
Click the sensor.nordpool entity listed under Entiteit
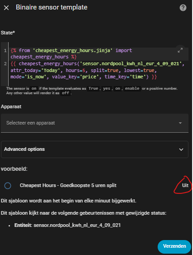tap(77, 225)
